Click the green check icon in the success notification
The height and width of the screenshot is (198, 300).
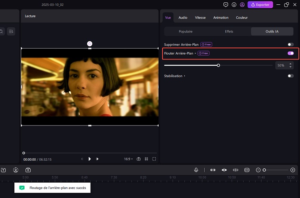coord(22,188)
